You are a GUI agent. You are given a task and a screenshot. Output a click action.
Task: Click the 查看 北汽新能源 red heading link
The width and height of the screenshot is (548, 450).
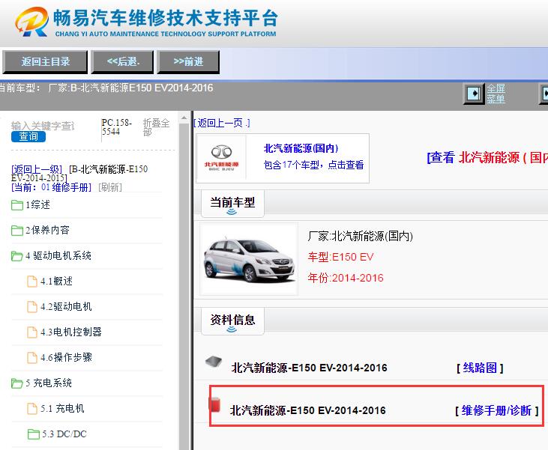[487, 157]
